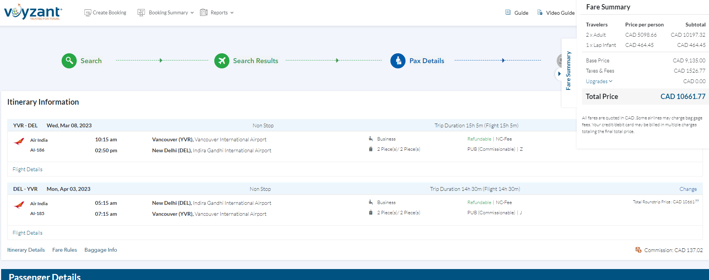Open the Itinerary Details tab
The image size is (709, 280).
point(26,250)
